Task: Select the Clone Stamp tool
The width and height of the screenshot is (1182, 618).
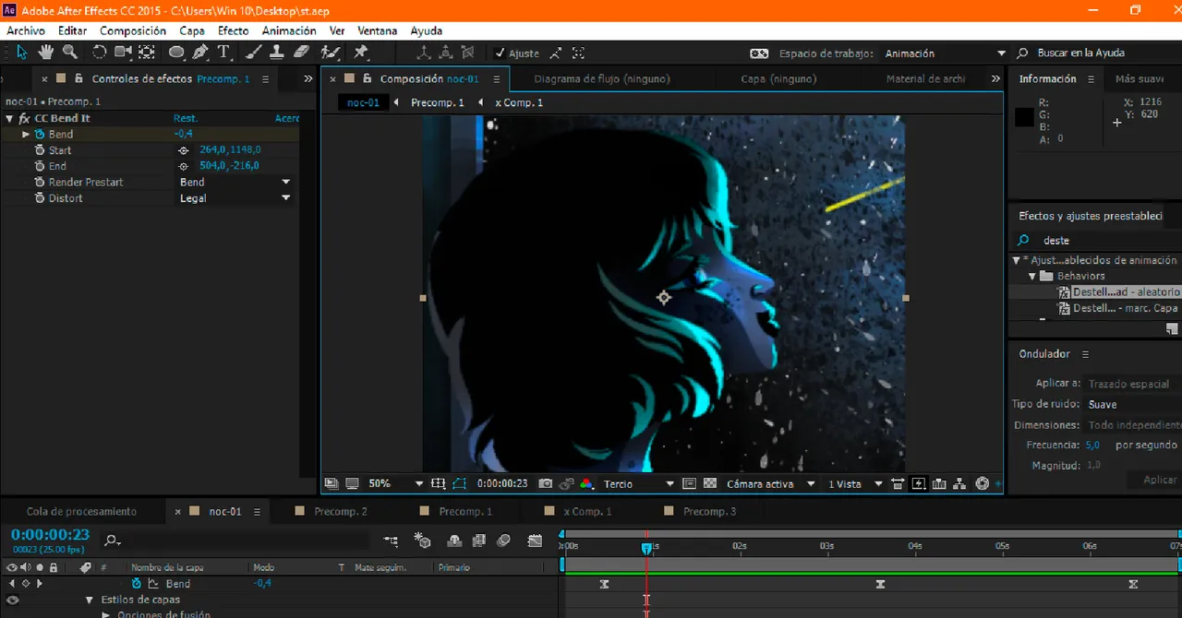Action: 276,53
